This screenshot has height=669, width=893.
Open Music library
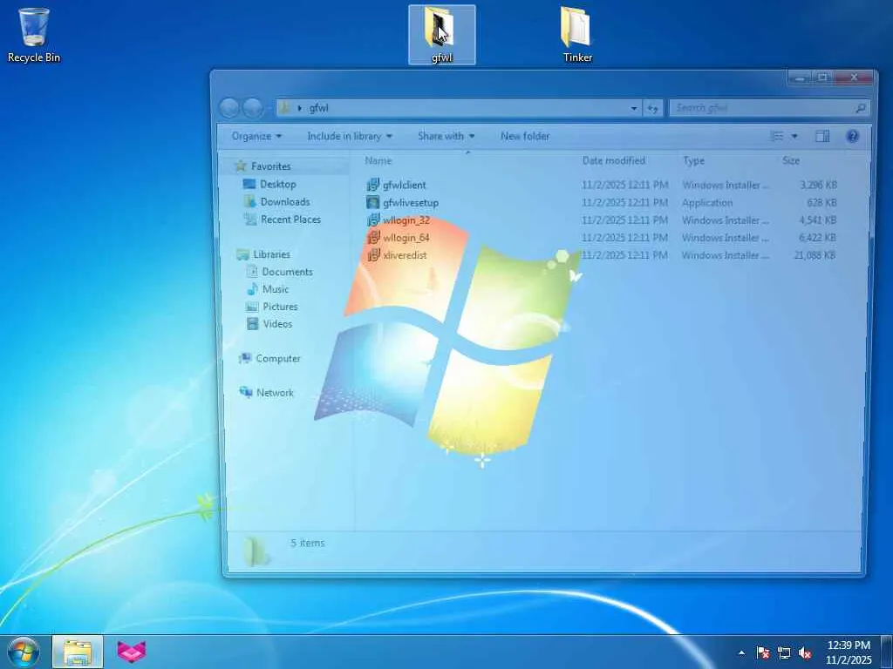click(275, 289)
